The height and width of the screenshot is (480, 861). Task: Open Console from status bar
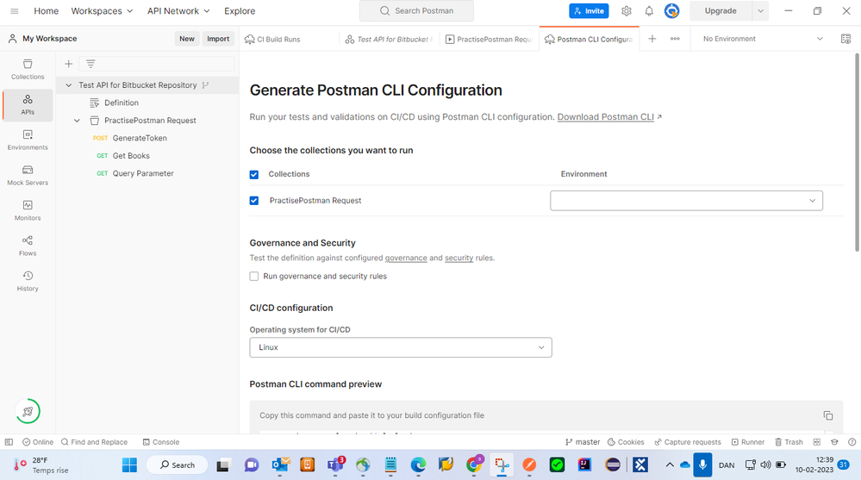(161, 442)
